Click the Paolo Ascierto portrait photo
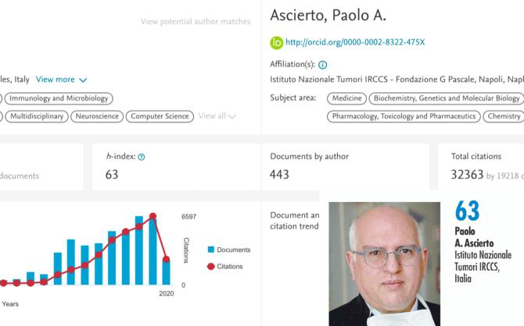The height and width of the screenshot is (326, 524). (x=384, y=264)
